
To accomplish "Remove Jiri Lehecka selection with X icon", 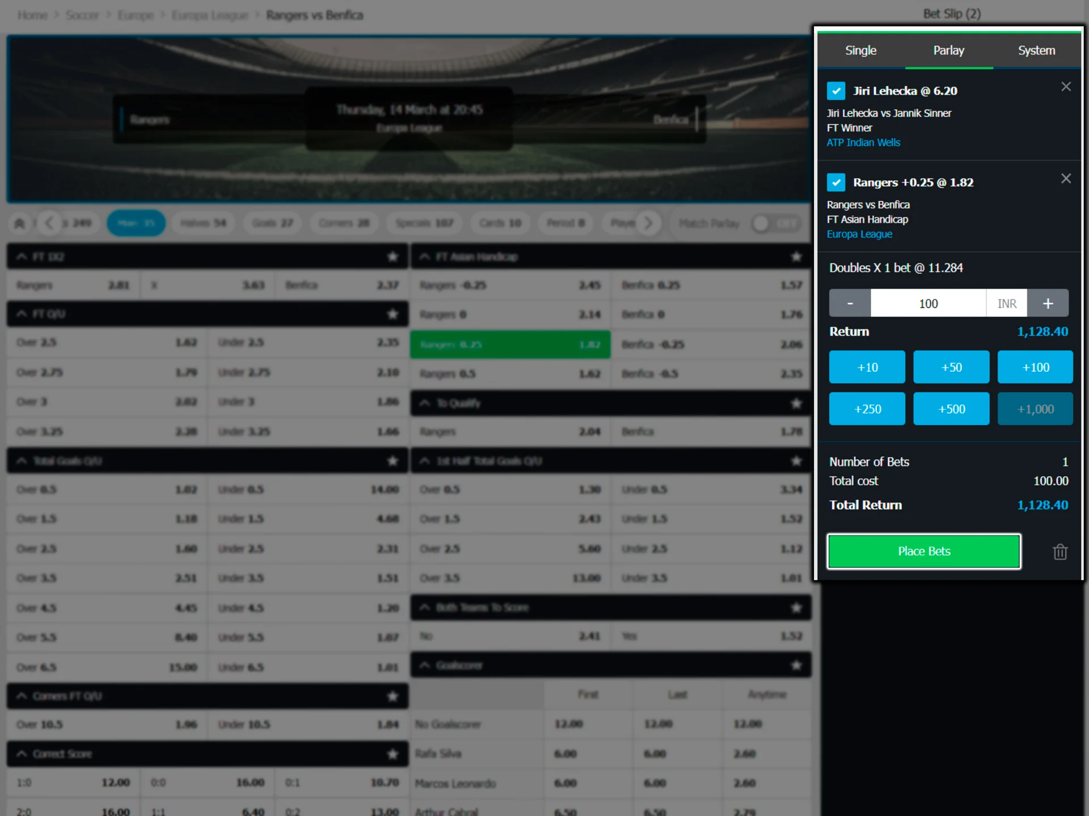I will pyautogui.click(x=1066, y=87).
